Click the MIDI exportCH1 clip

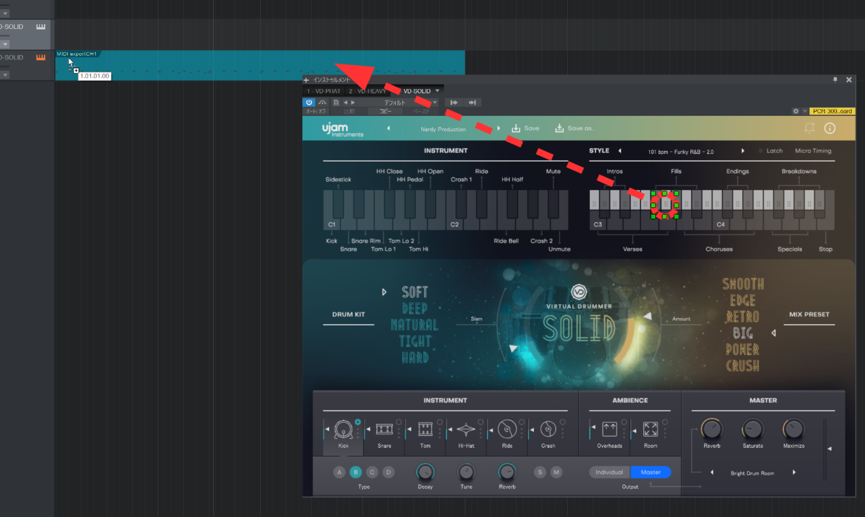tap(260, 65)
